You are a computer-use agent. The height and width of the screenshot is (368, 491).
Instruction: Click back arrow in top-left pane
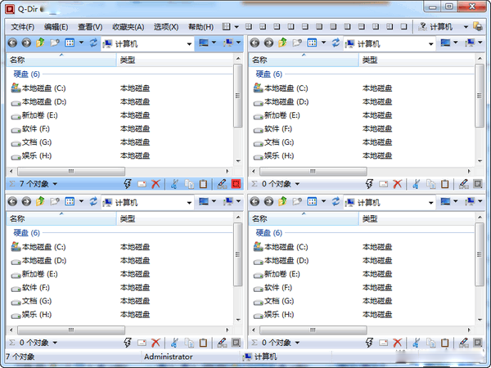point(12,43)
